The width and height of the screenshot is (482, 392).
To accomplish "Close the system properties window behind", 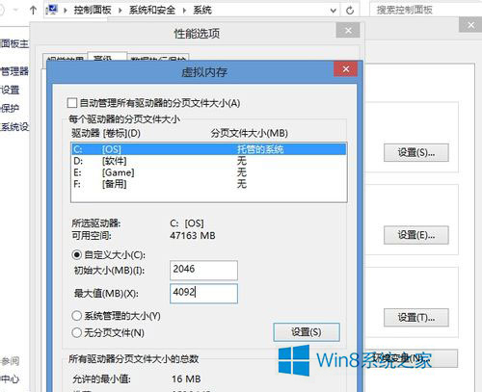I will tap(470, 25).
